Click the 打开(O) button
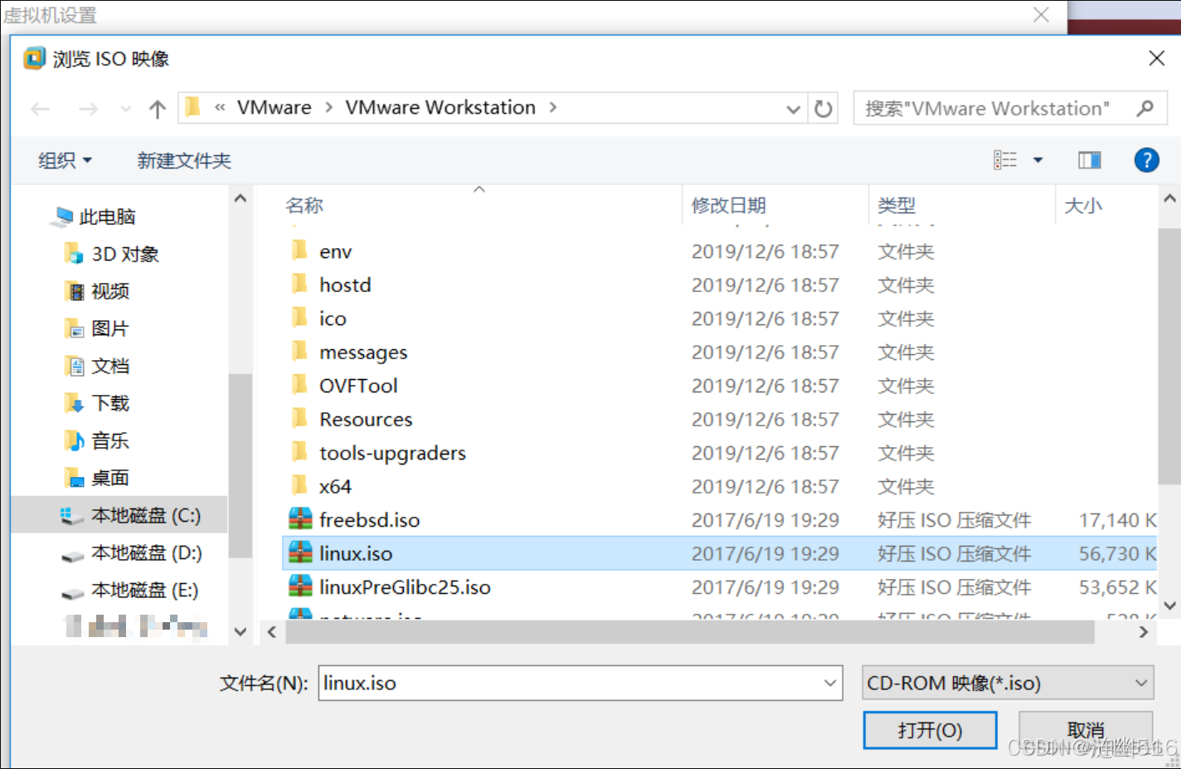 [930, 730]
